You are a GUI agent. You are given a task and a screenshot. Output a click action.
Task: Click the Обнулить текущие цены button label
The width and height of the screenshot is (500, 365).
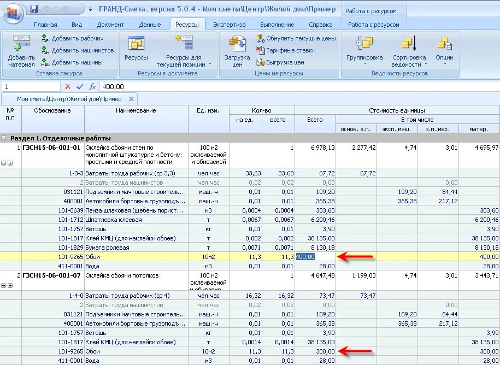point(301,38)
